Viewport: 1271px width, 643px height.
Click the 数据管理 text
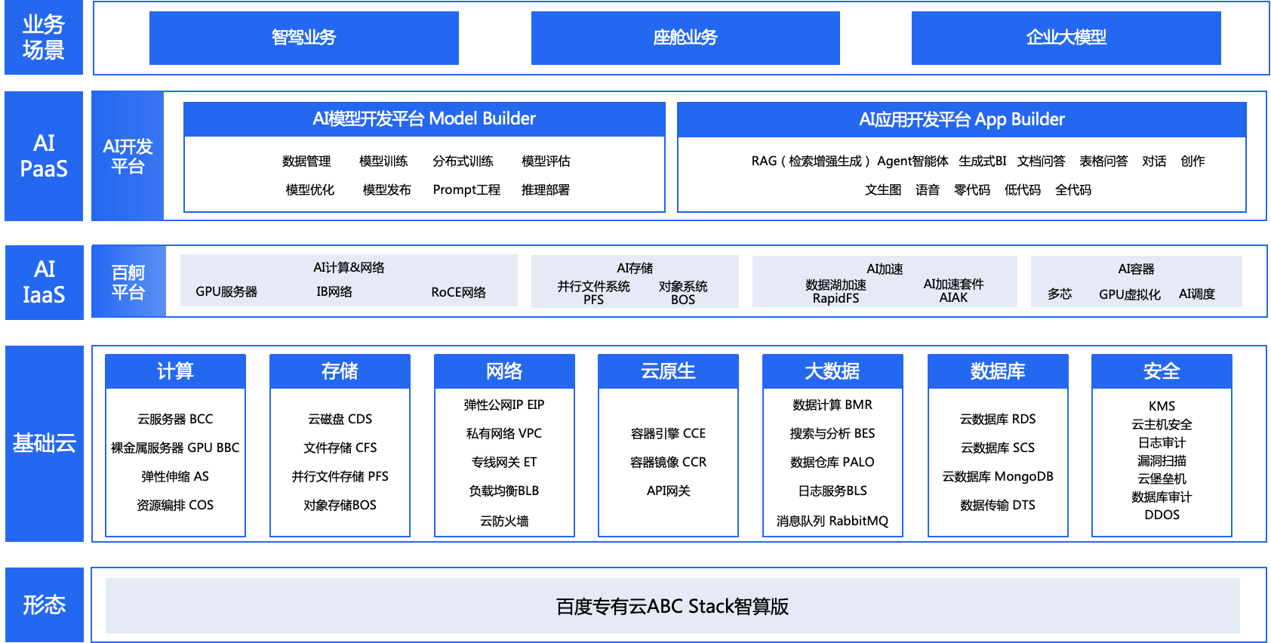(x=306, y=162)
